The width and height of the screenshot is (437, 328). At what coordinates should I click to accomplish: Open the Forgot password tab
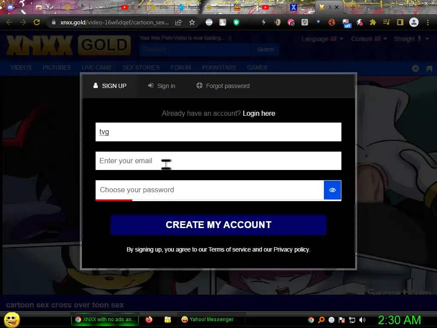point(223,86)
